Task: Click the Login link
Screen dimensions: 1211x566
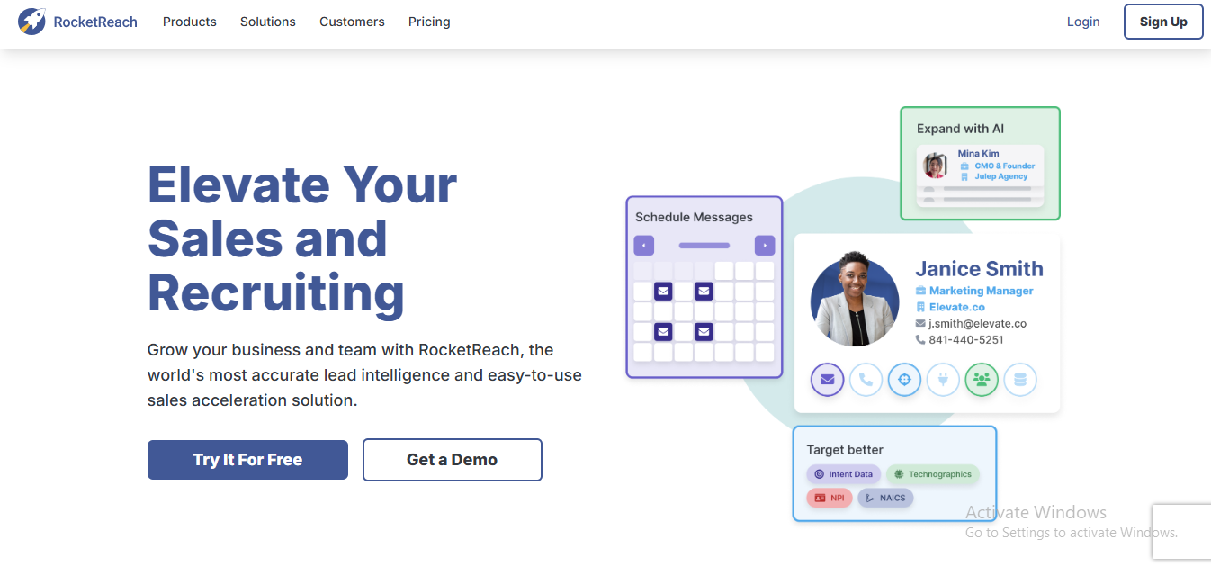Action: (1083, 22)
